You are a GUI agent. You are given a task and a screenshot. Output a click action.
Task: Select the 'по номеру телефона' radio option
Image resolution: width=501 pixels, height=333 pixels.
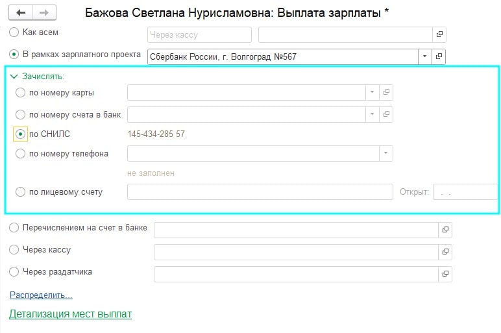[x=21, y=154]
